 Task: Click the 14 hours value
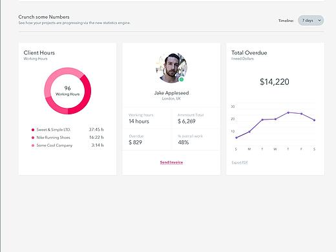[139, 121]
